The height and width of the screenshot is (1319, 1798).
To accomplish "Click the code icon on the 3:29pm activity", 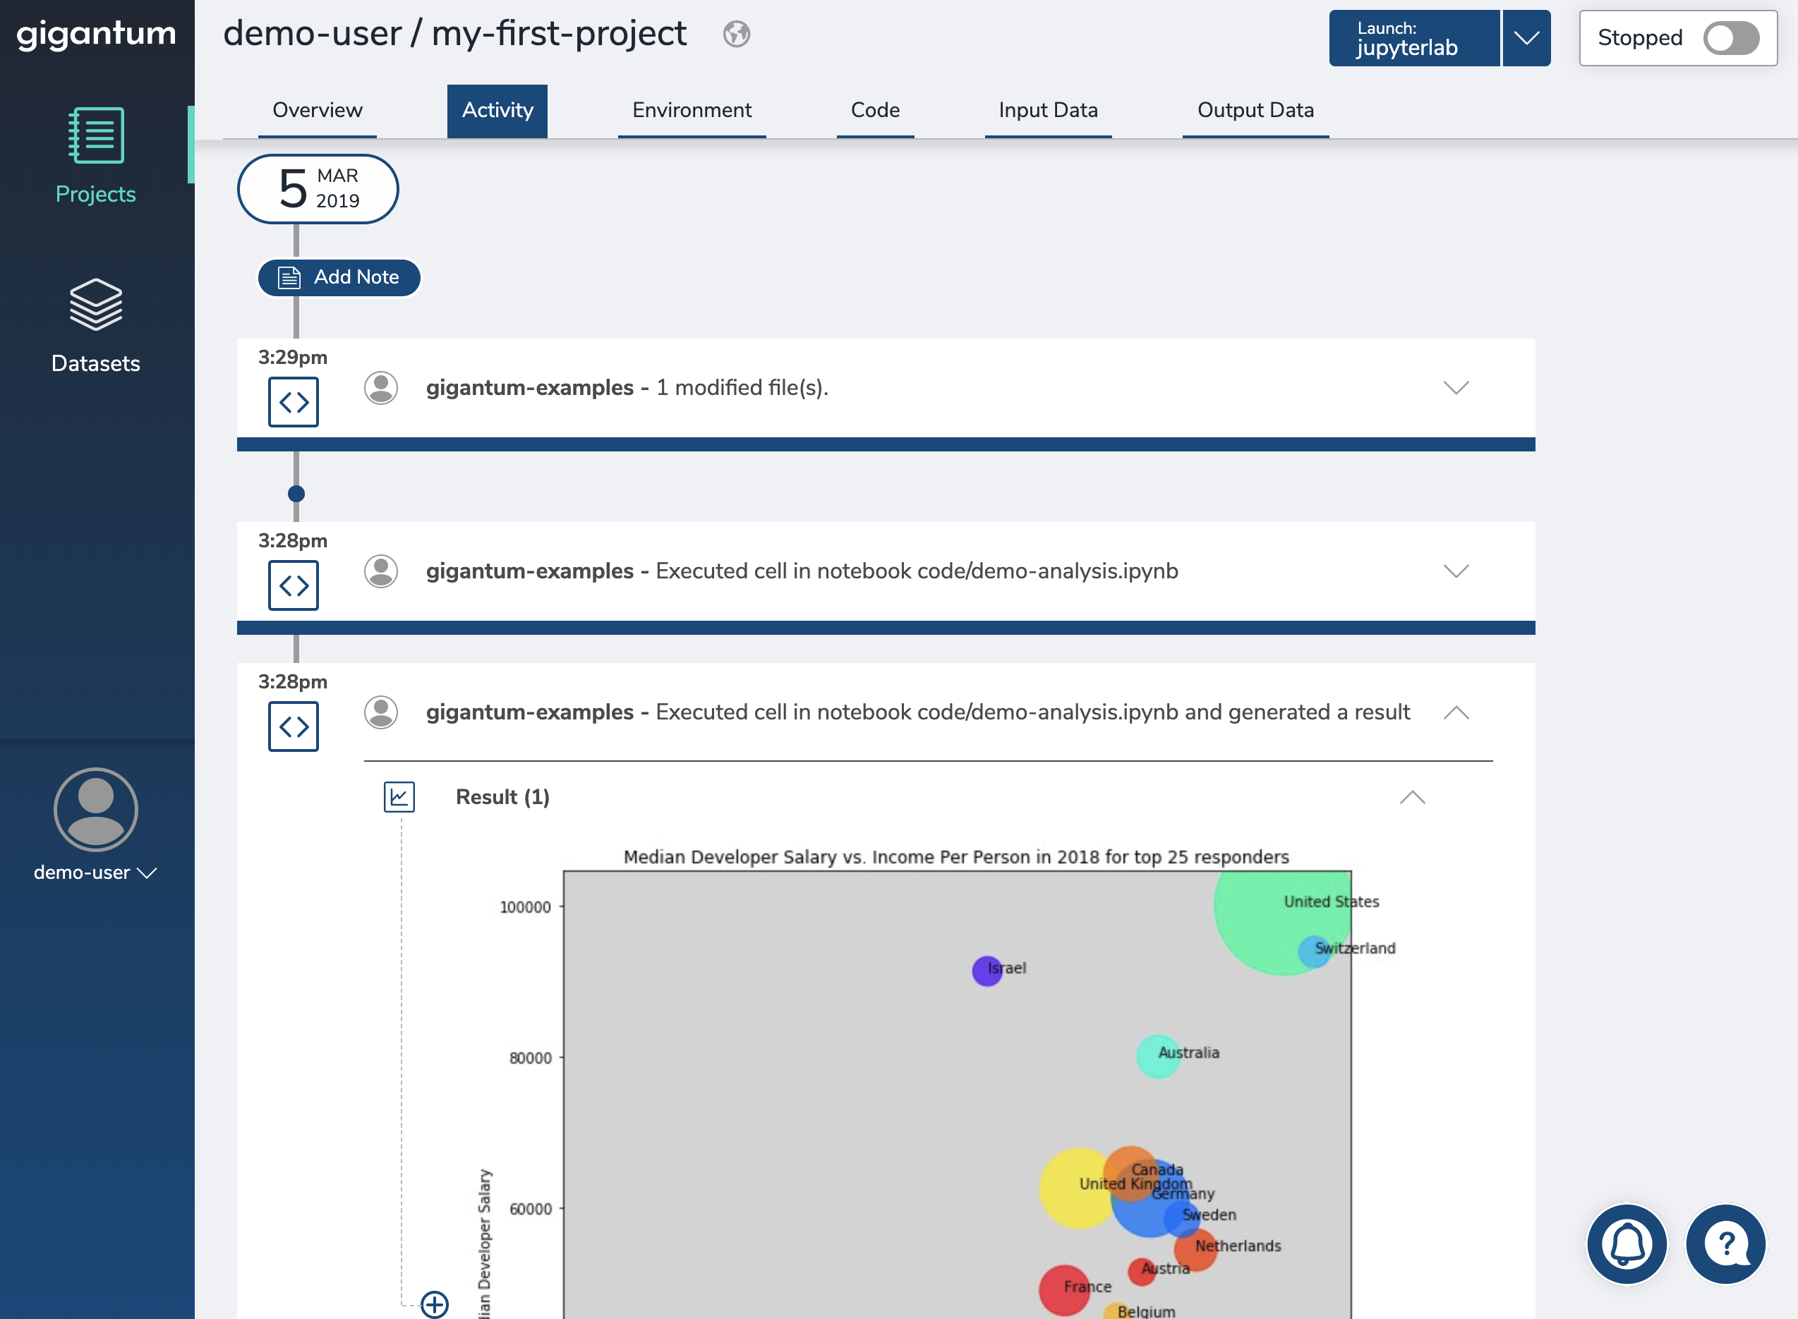I will coord(293,401).
